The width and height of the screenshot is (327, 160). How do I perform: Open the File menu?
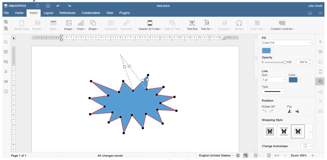6,13
